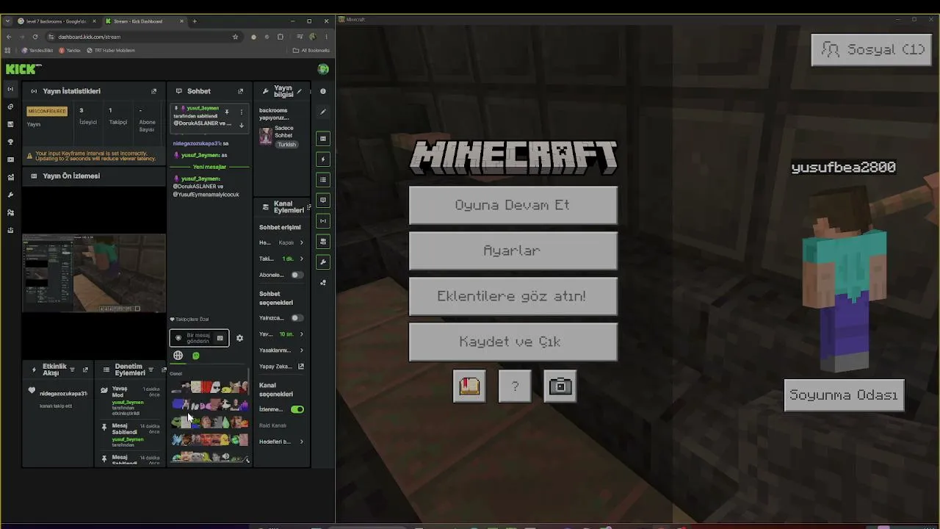The height and width of the screenshot is (529, 940).
Task: Select the globe emote tab
Action: pos(178,356)
